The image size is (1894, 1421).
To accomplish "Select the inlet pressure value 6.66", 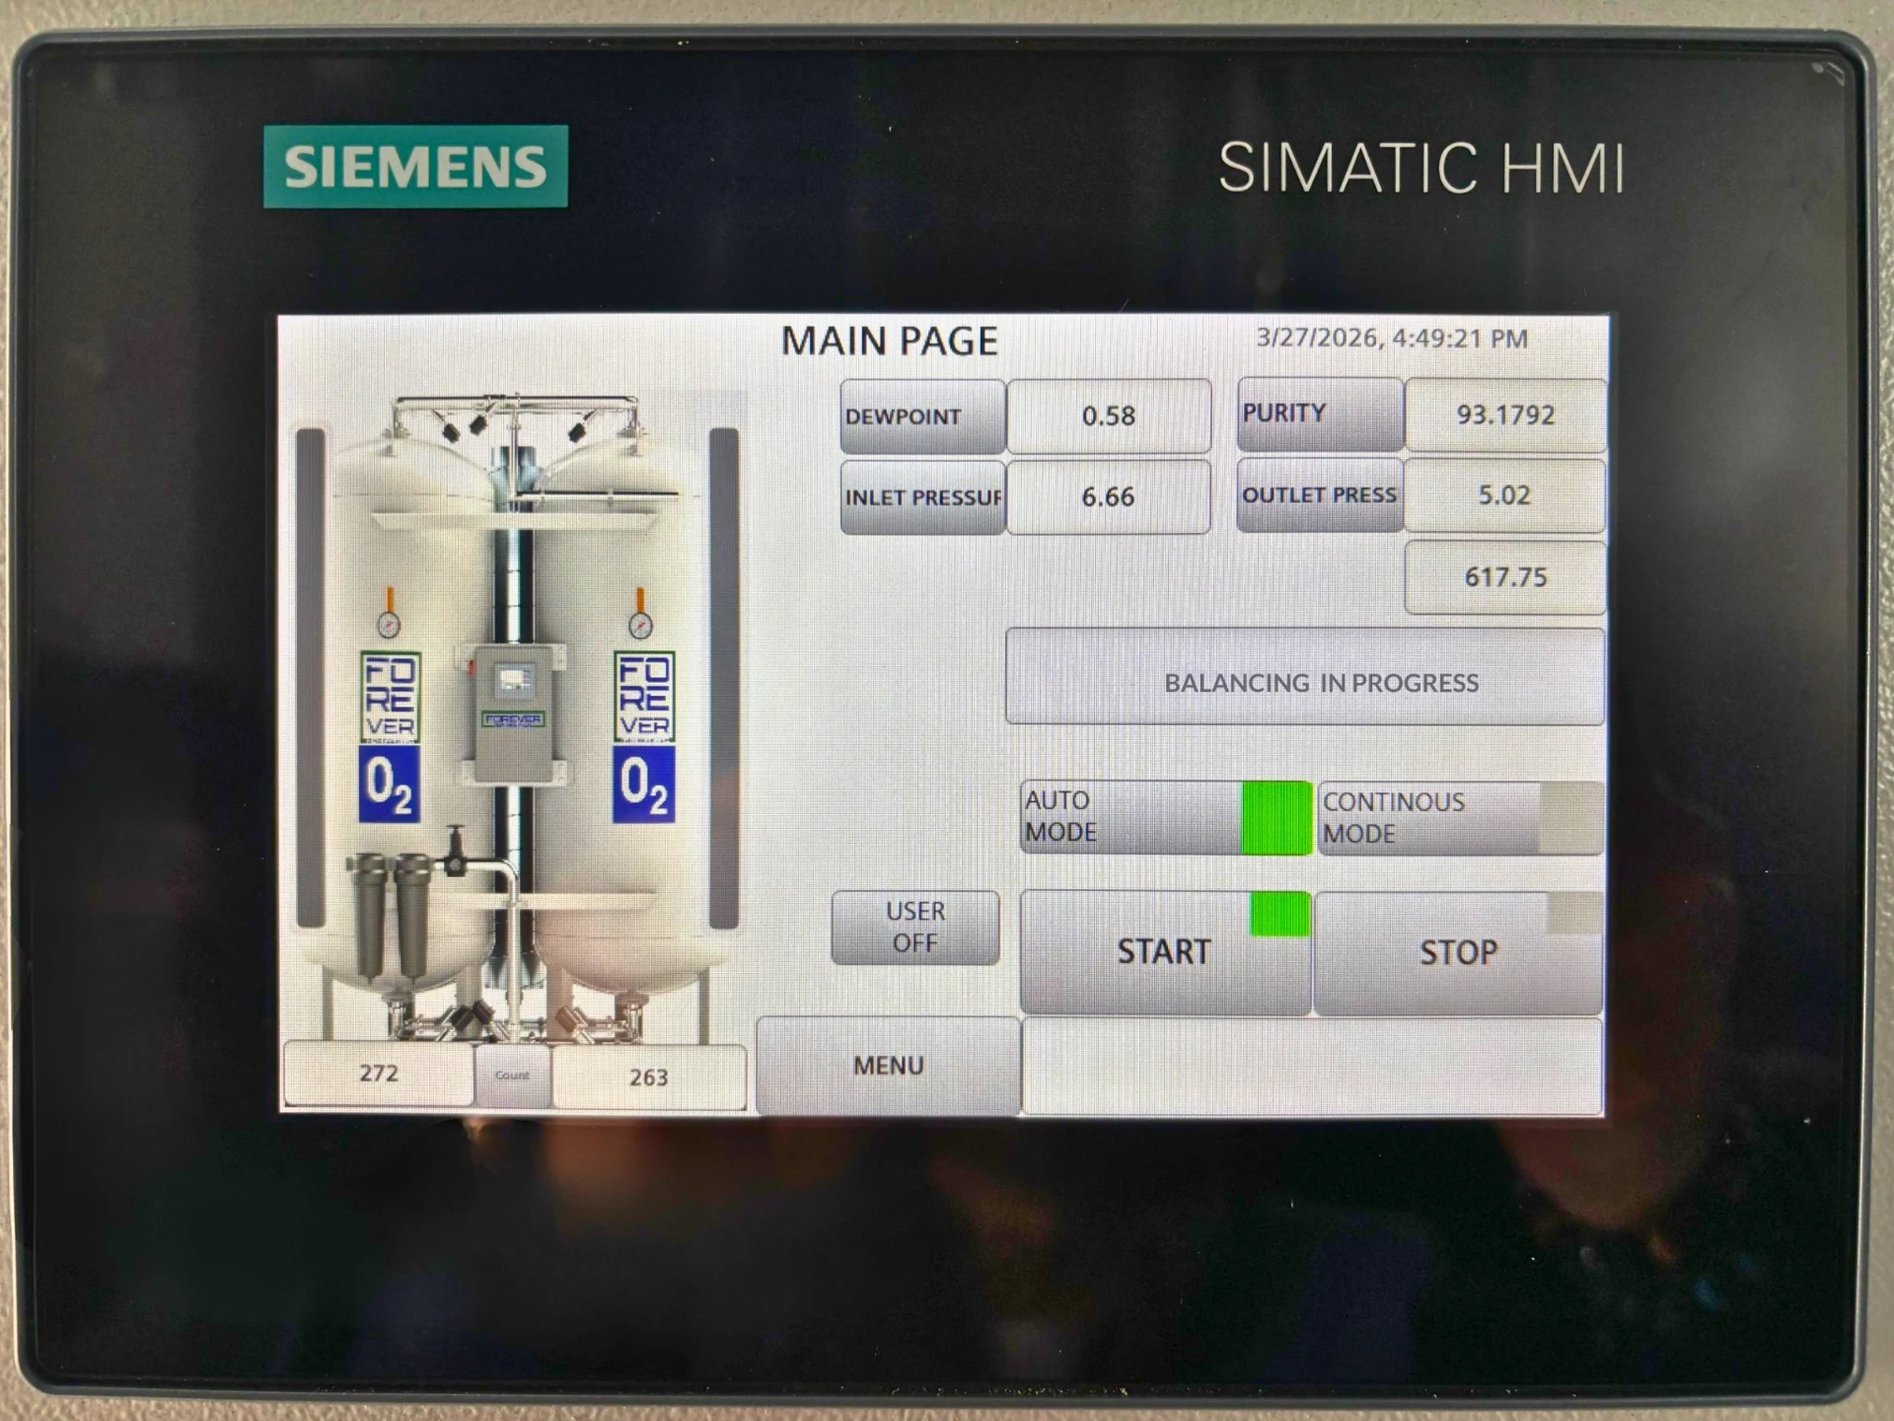I will pos(1108,496).
